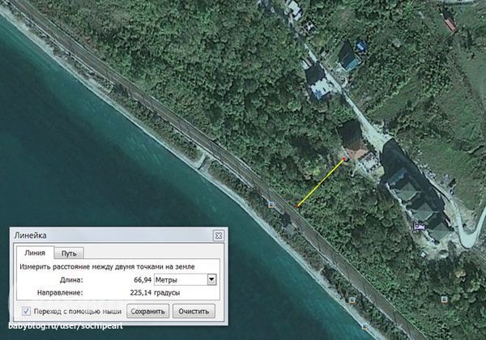Viewport: 486px width, 340px height.
Task: Click the purple map icon beside the large complex
Action: tap(420, 227)
